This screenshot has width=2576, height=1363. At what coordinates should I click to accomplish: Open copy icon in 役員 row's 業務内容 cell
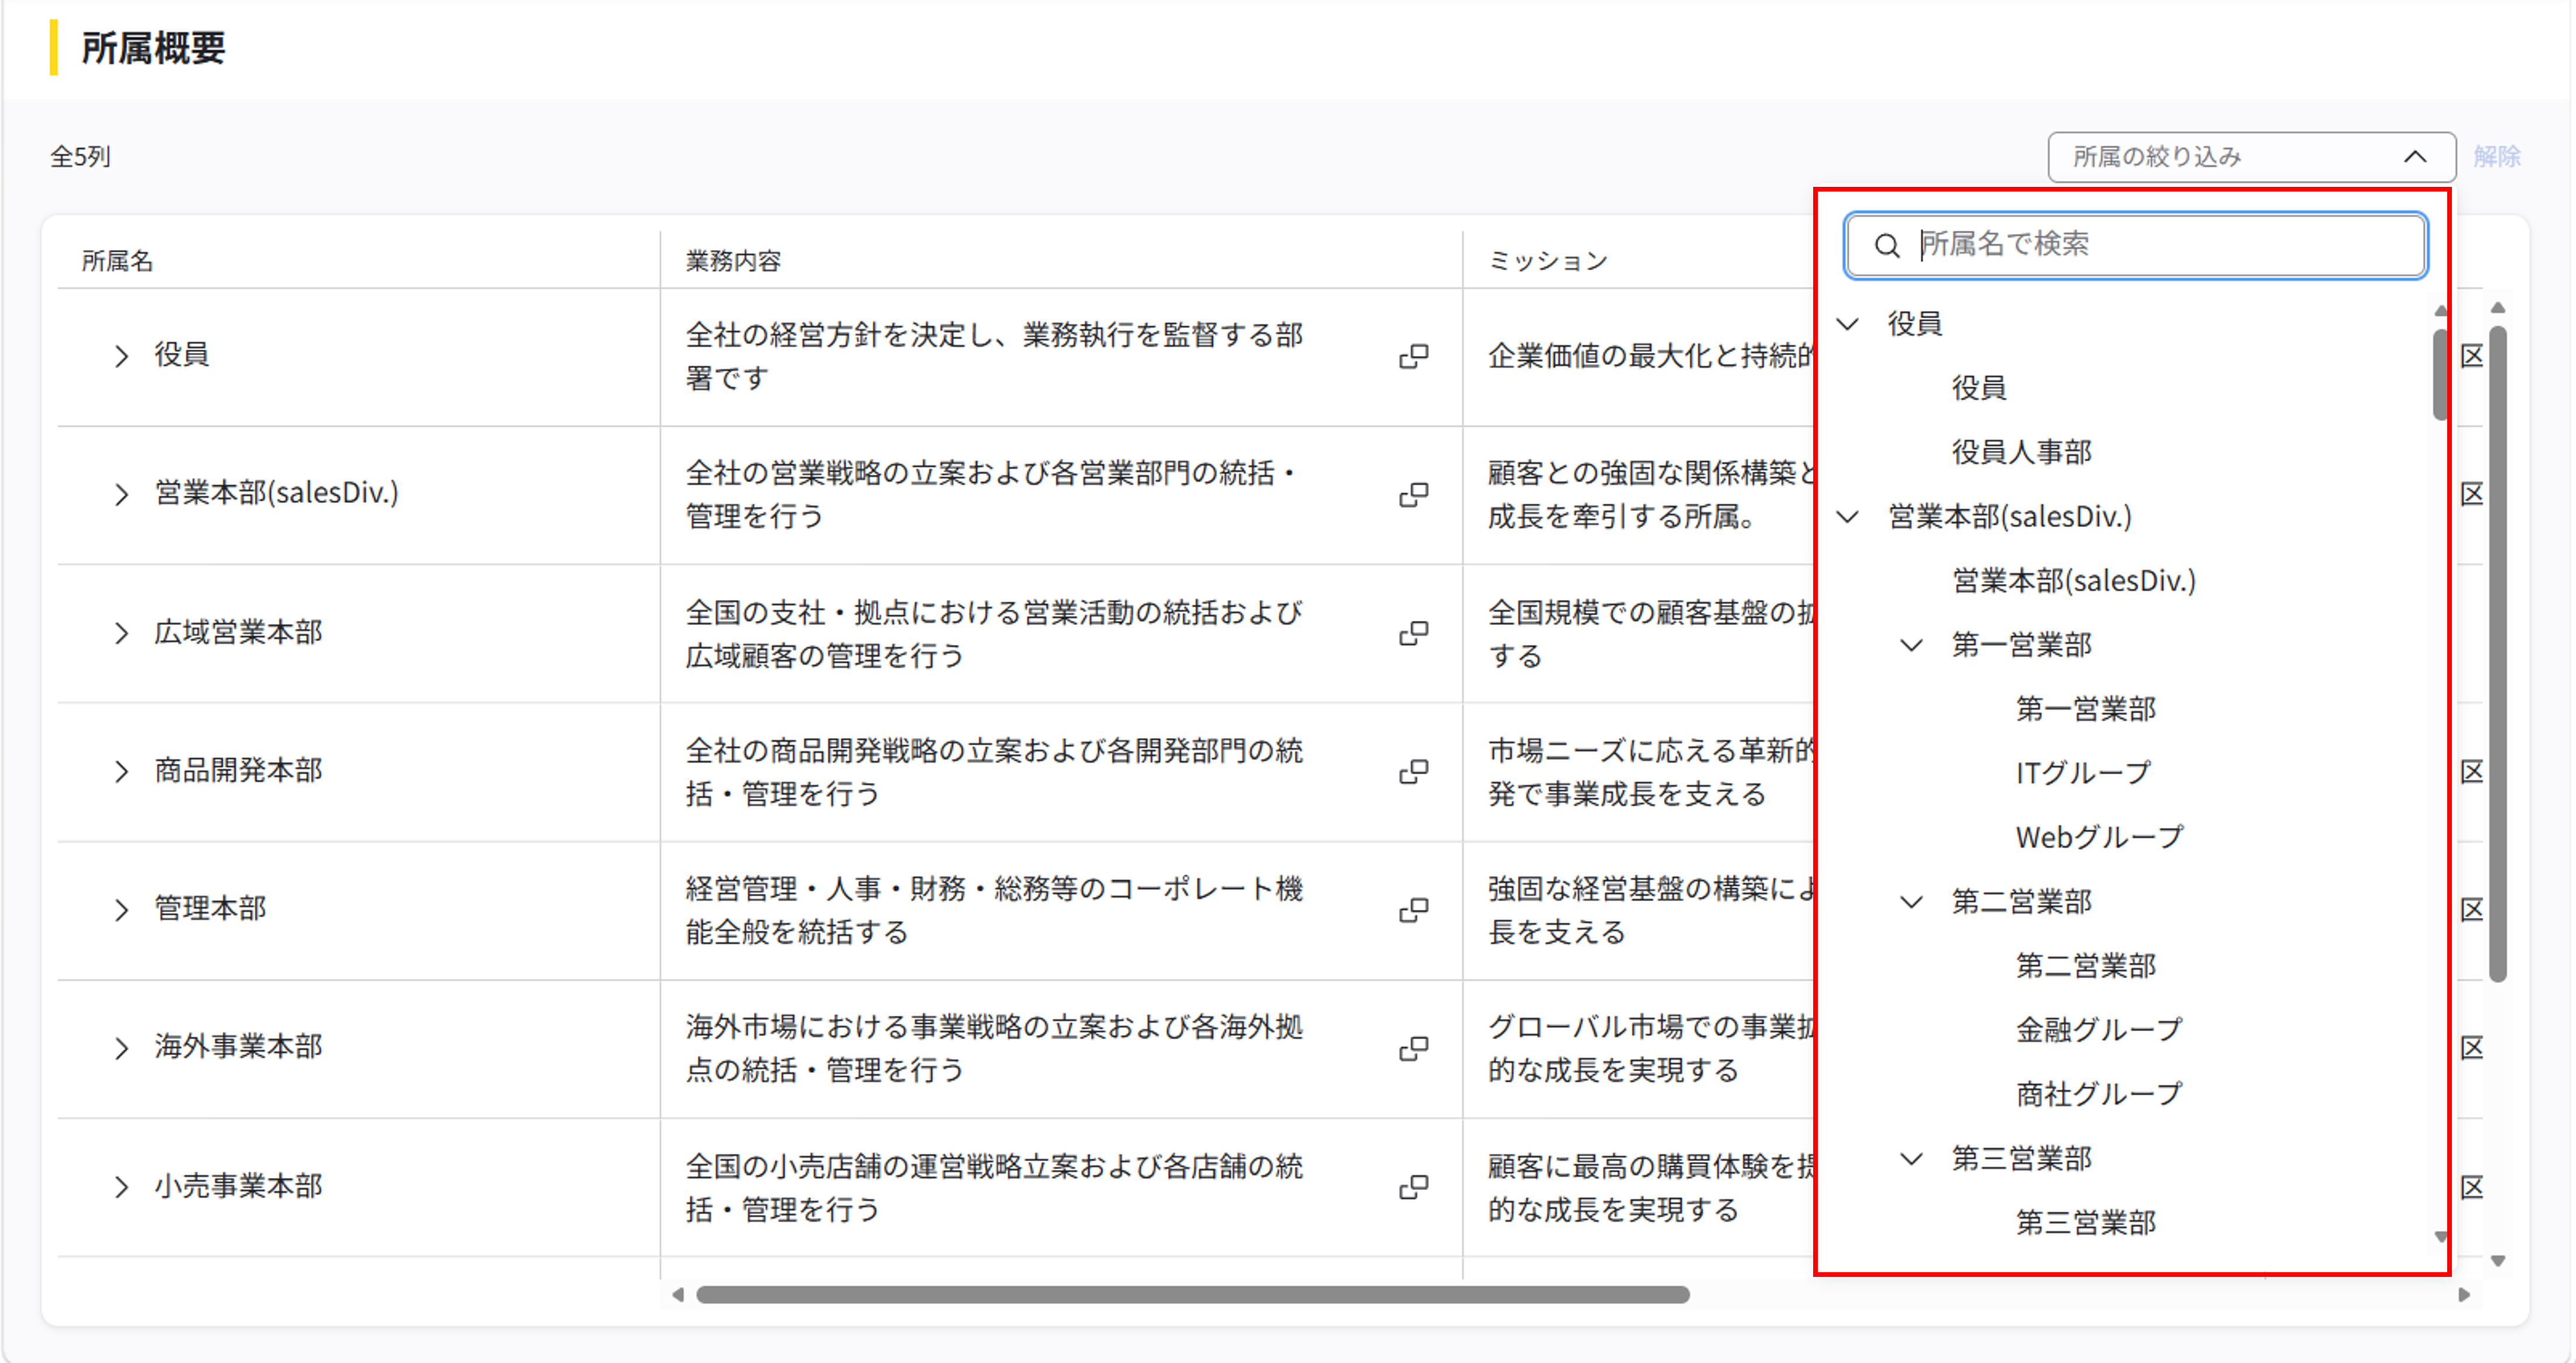pos(1413,356)
